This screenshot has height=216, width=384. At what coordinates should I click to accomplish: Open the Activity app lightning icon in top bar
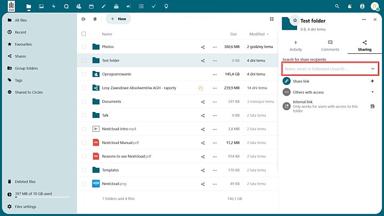(x=53, y=6)
